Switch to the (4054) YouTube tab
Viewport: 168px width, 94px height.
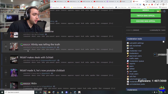point(99,2)
